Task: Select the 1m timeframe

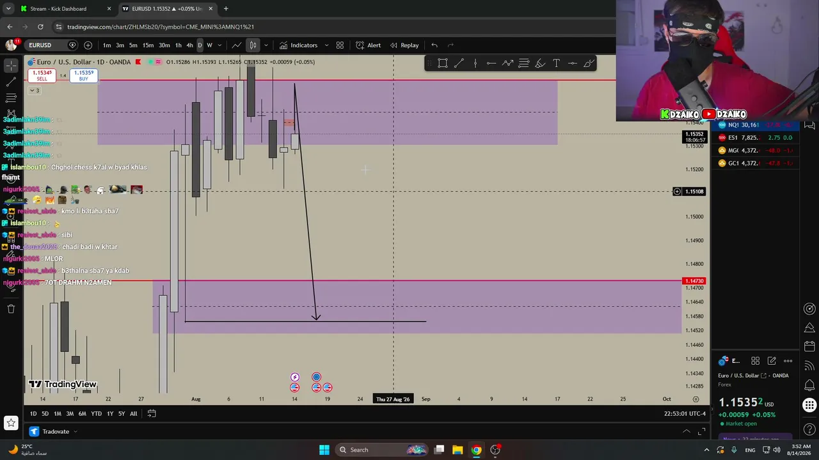Action: click(107, 45)
